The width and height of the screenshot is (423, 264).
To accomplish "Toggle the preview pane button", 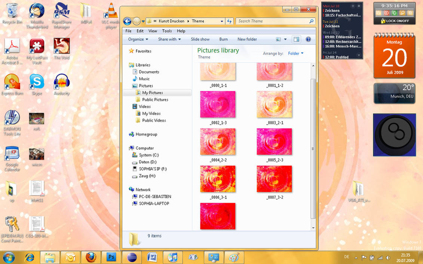I will click(x=296, y=39).
